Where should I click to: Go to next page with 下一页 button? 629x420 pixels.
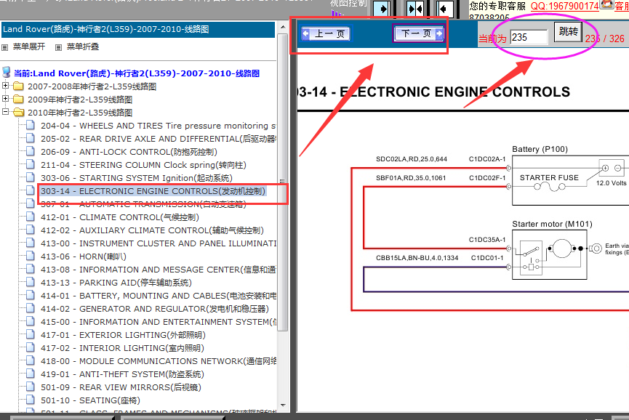pos(418,33)
